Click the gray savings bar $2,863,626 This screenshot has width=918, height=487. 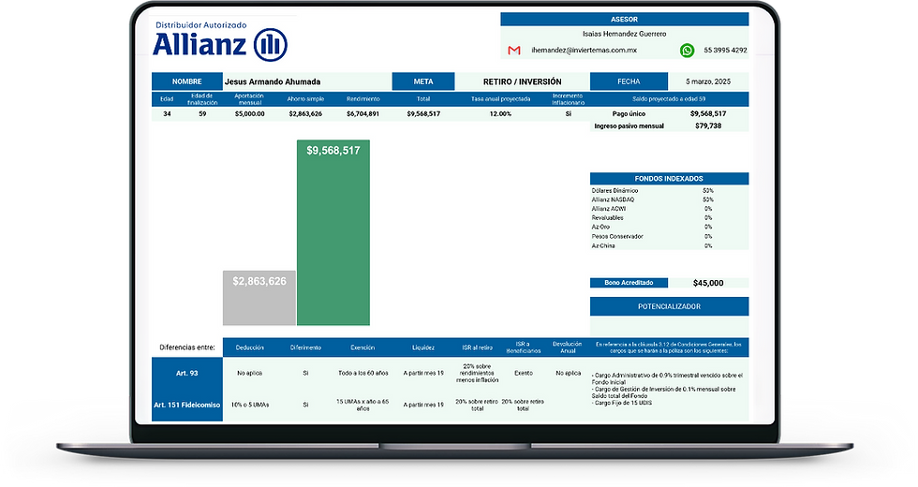point(259,298)
